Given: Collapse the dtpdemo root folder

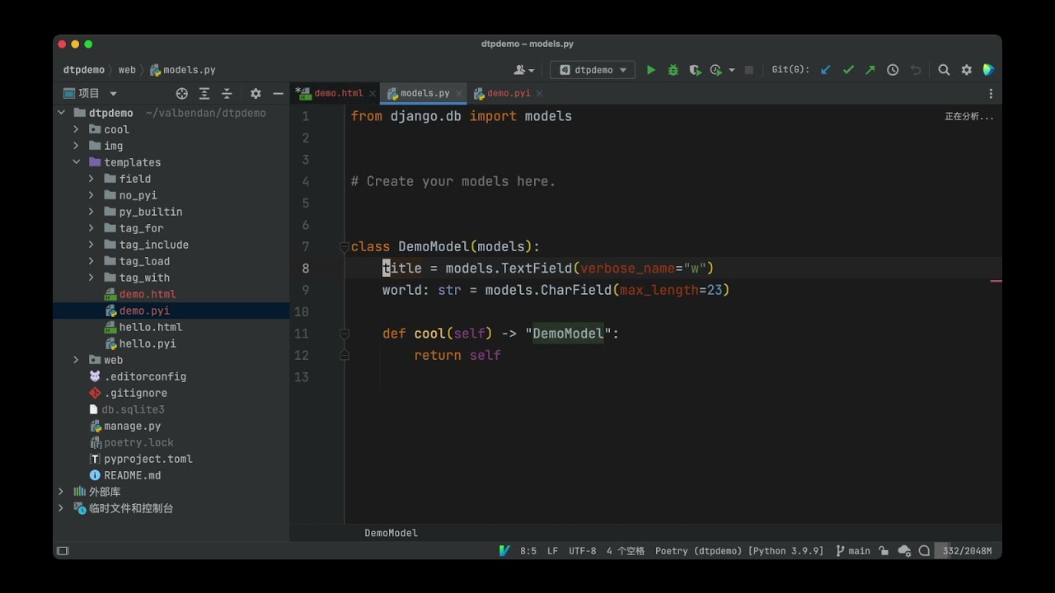Looking at the screenshot, I should [61, 113].
